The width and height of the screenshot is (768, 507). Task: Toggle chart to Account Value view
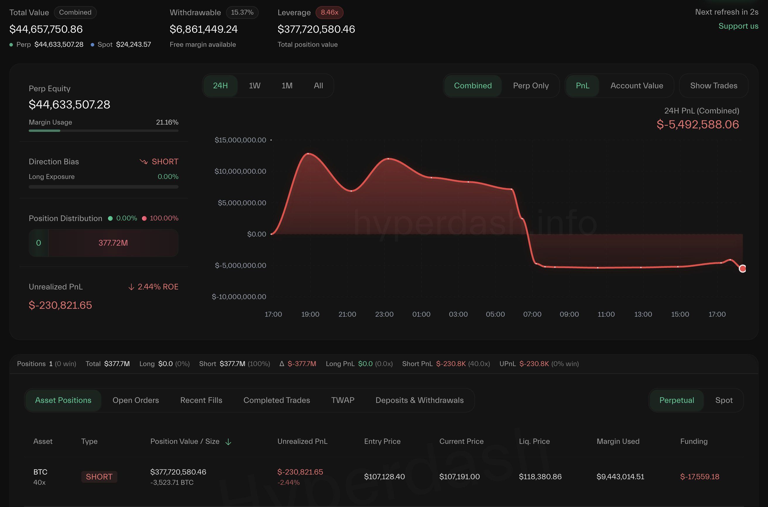(x=636, y=86)
